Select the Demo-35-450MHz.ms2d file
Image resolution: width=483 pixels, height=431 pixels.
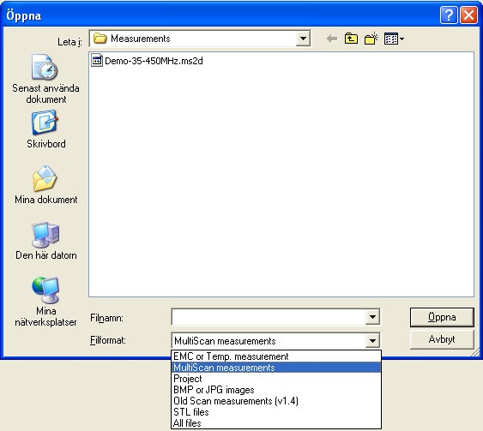pos(148,61)
